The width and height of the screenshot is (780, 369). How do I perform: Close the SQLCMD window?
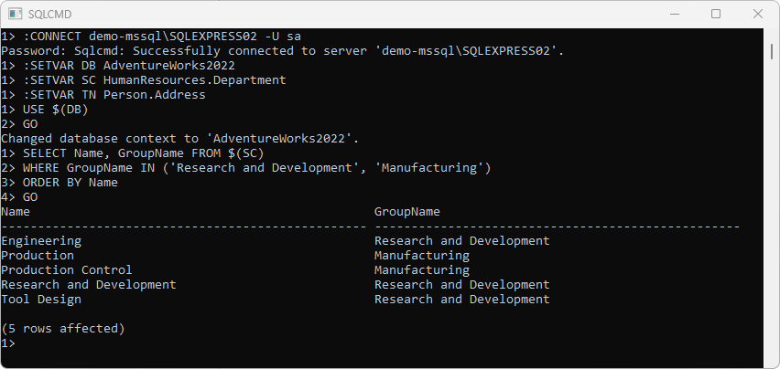tap(758, 14)
